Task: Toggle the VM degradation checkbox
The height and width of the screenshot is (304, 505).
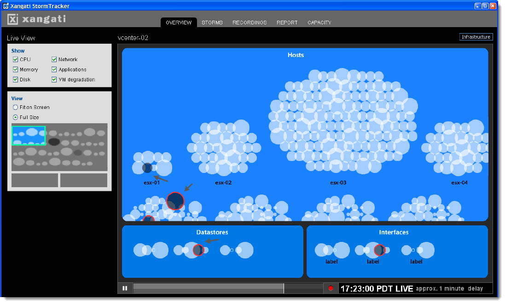Action: pos(54,80)
